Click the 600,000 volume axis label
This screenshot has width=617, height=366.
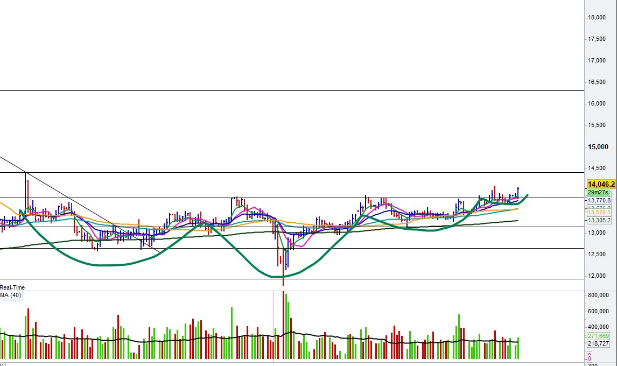[x=598, y=311]
